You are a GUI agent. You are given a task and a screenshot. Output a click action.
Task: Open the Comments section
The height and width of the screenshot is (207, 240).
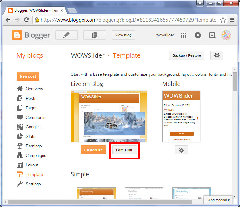click(x=36, y=117)
